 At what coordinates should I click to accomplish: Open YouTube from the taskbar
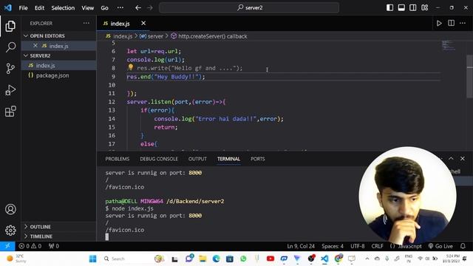click(270, 259)
